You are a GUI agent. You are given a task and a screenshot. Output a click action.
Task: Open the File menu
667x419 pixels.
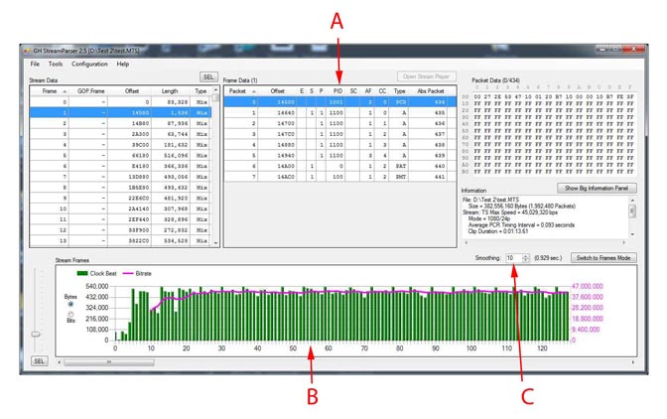point(35,64)
